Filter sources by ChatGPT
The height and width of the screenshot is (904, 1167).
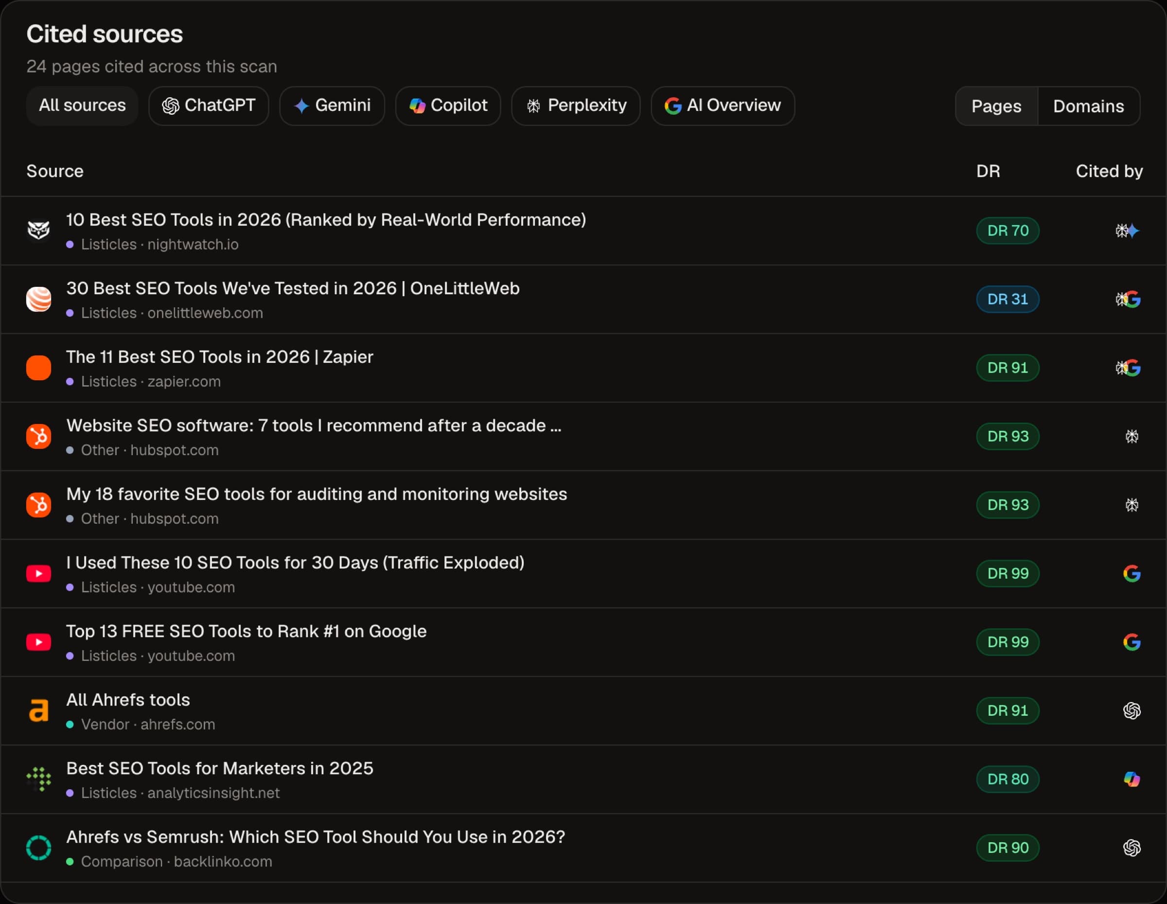tap(209, 106)
